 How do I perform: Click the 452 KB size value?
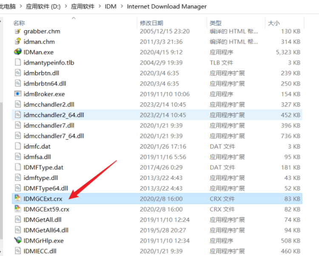291,115
